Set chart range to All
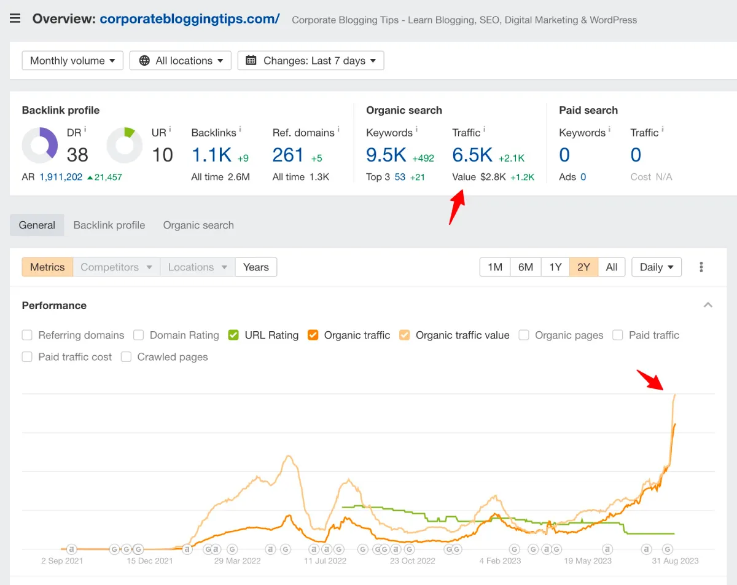This screenshot has width=737, height=585. coord(612,267)
